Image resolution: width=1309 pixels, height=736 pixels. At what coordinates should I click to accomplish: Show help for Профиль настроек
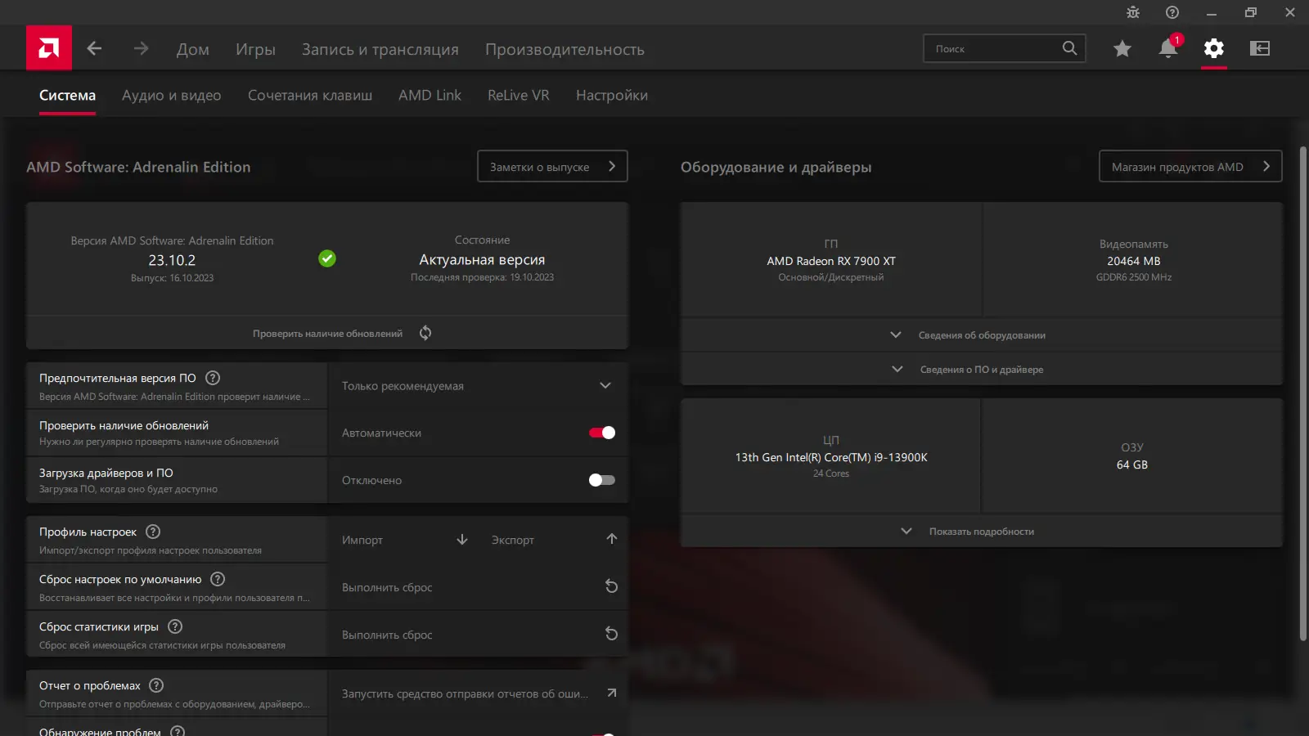point(153,532)
